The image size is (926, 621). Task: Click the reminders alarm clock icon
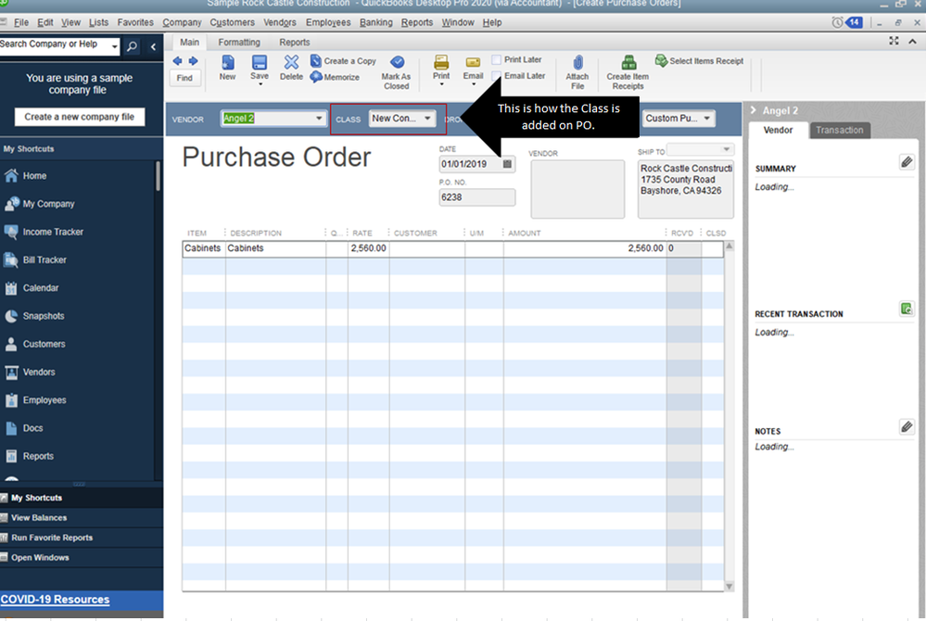tap(837, 22)
